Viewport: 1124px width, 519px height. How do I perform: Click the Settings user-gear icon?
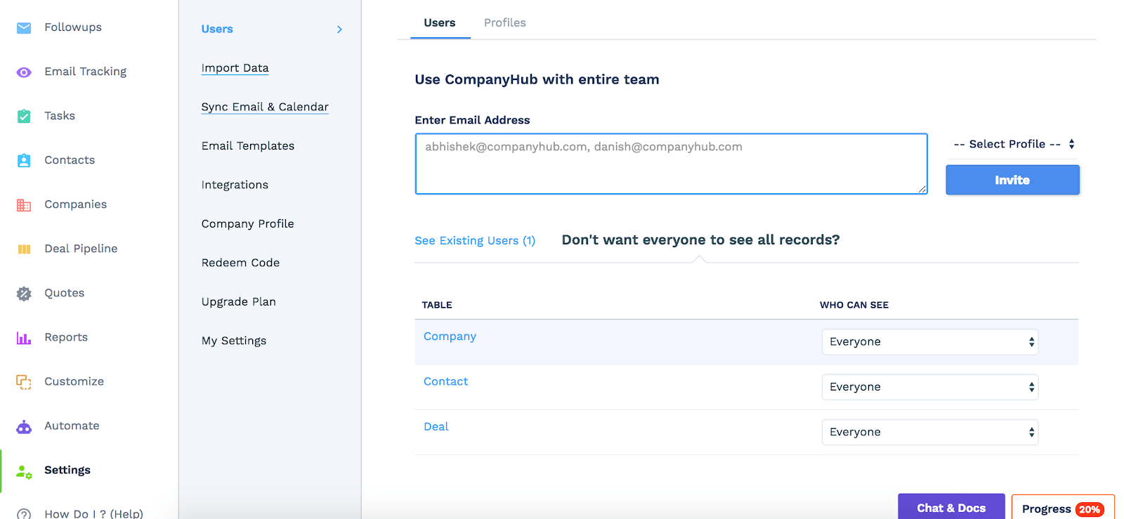[x=24, y=472]
